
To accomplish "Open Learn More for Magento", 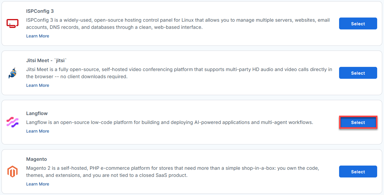I will pos(37,184).
